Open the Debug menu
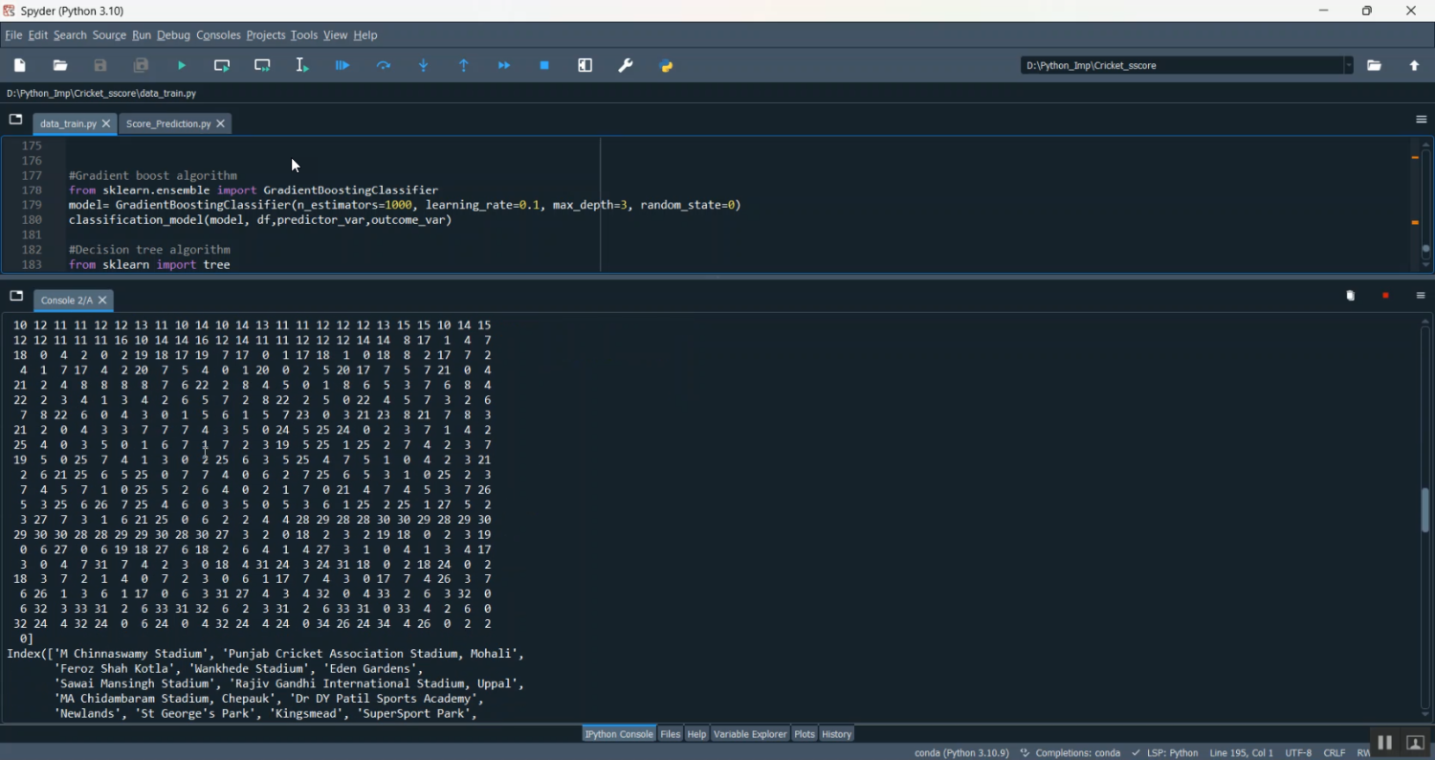This screenshot has width=1435, height=760. click(x=173, y=35)
